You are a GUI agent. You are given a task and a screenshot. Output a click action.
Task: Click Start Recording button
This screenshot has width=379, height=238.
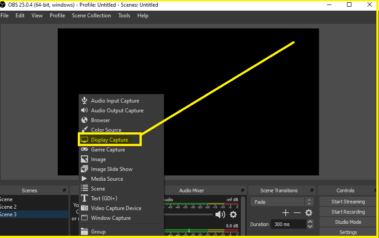click(x=348, y=212)
